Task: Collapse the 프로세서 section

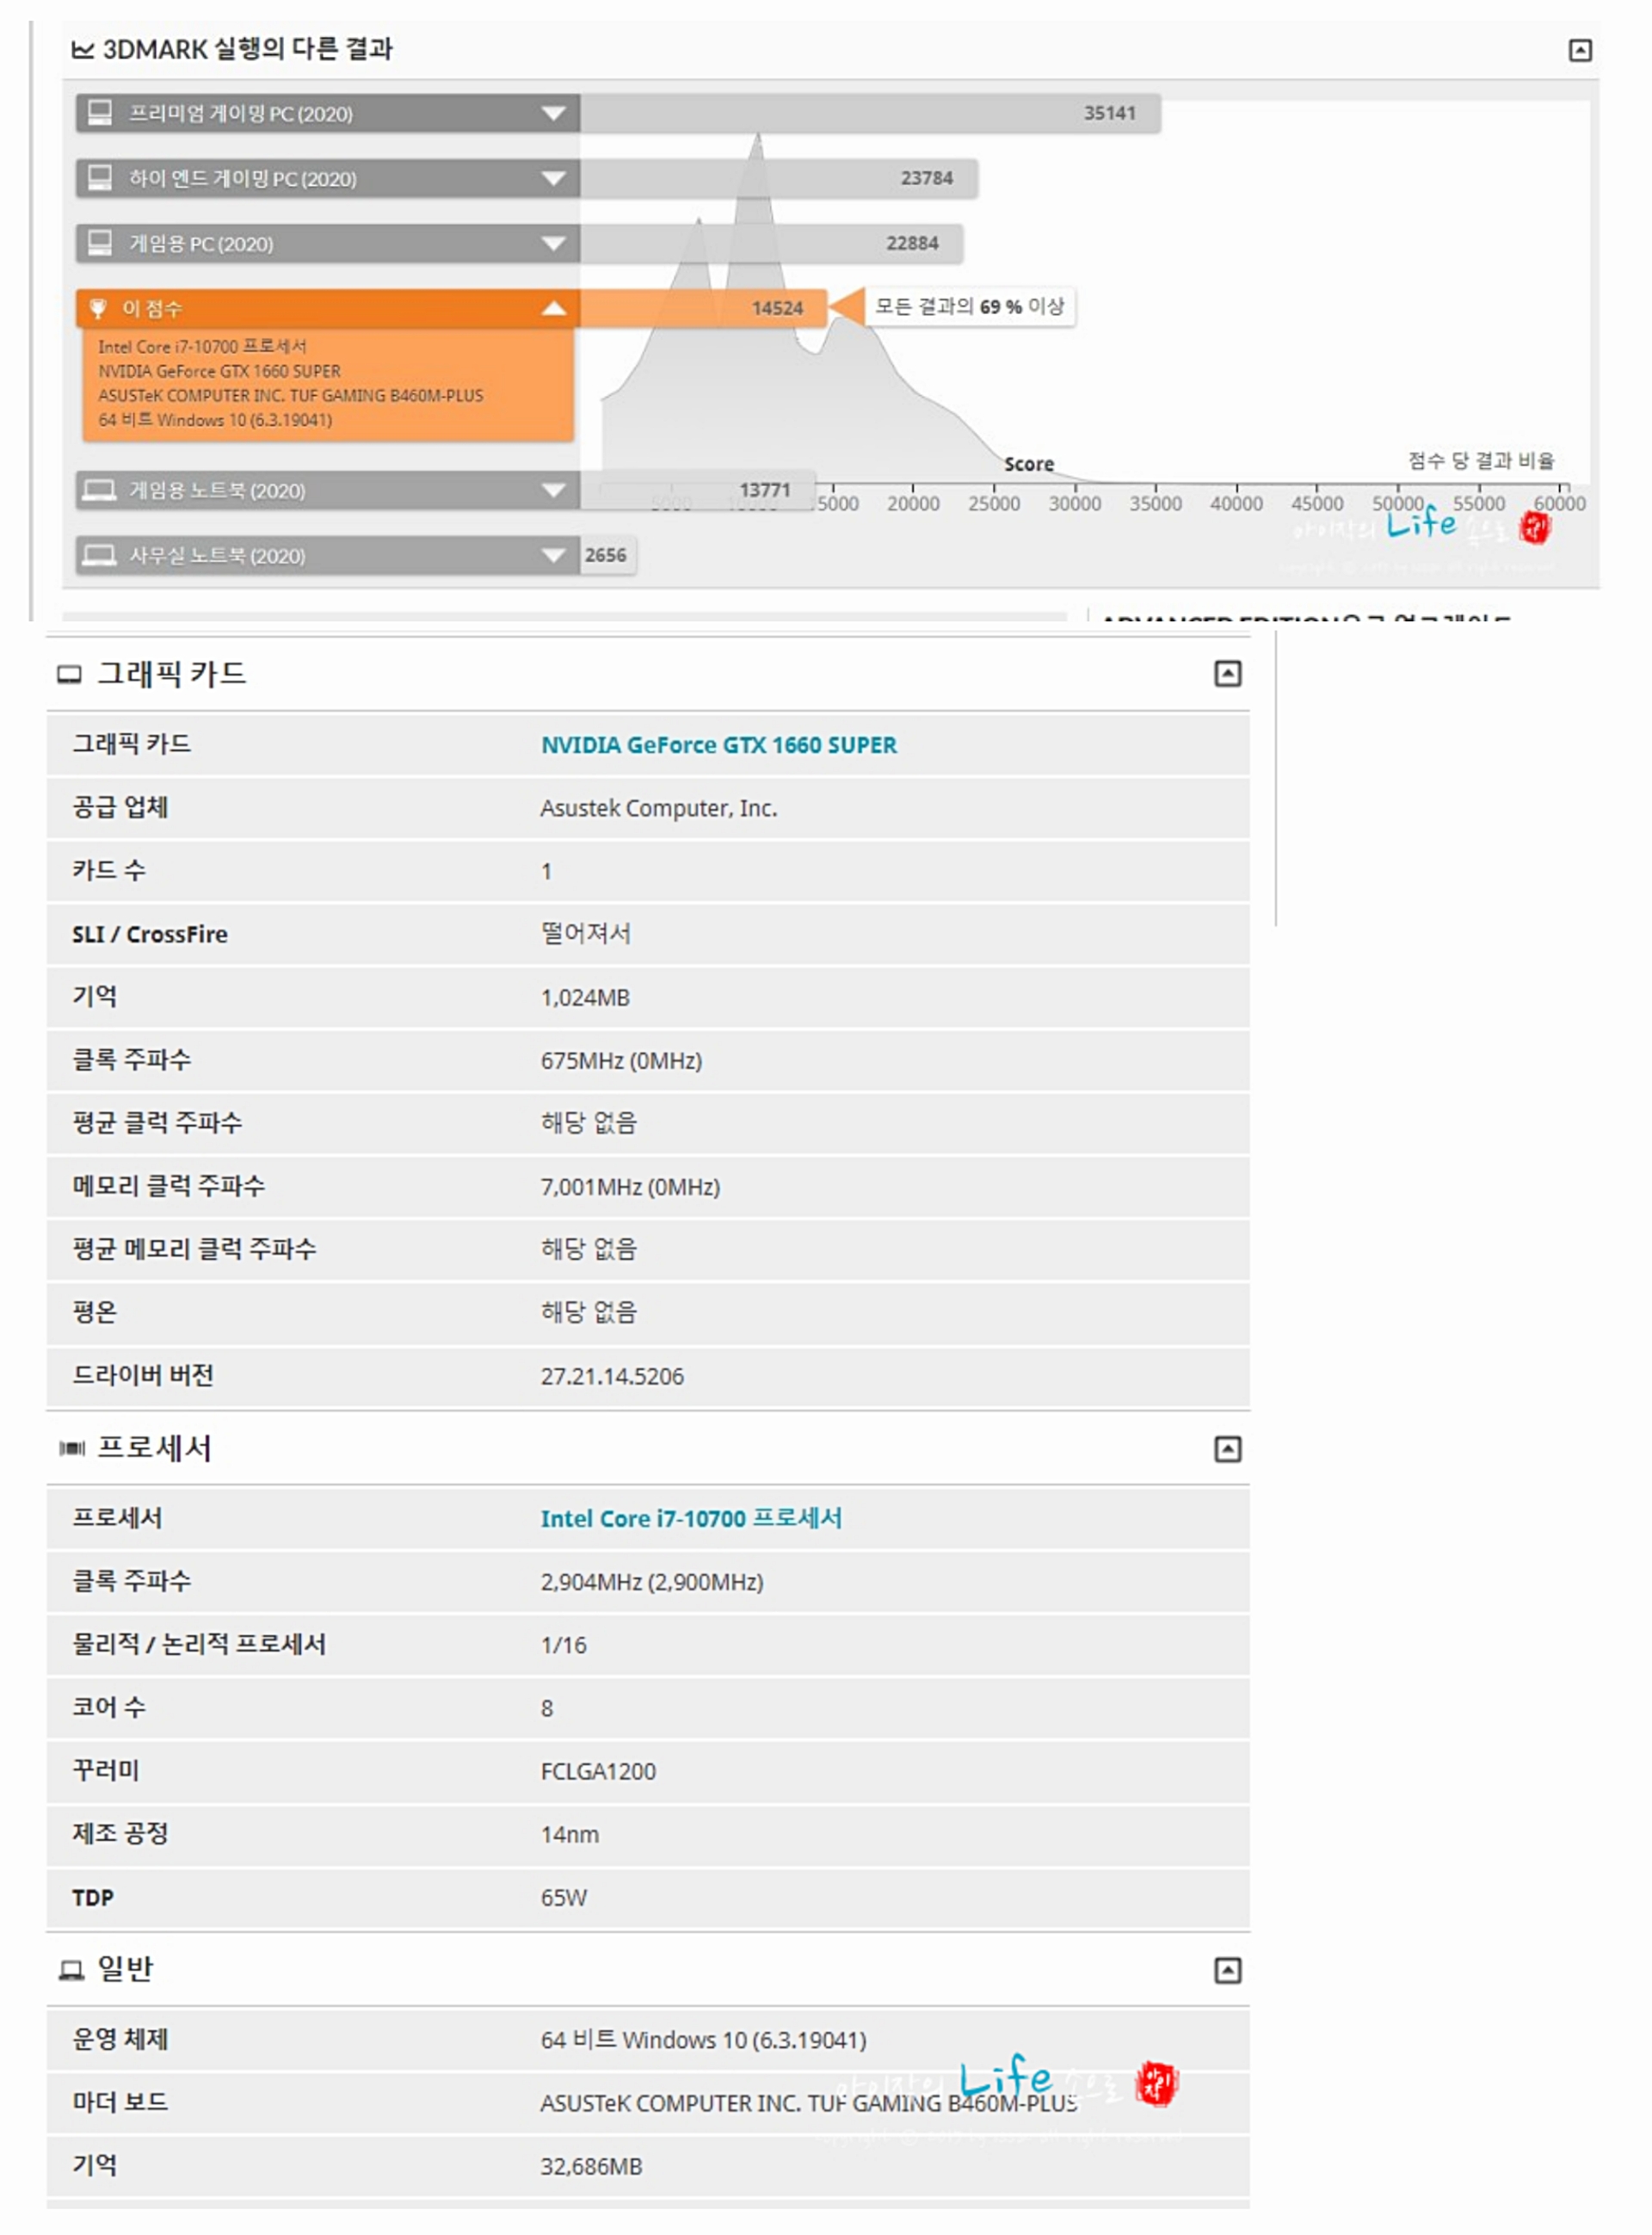Action: point(1227,1449)
